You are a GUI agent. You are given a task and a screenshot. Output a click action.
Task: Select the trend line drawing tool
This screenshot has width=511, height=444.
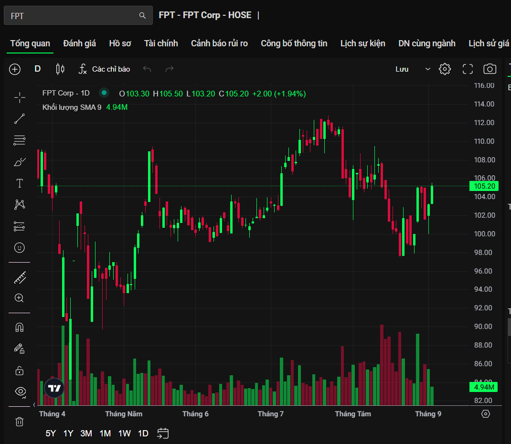coord(20,119)
